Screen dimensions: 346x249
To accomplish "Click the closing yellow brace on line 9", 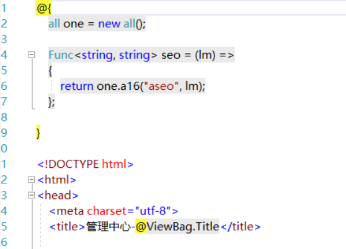I will (x=38, y=133).
